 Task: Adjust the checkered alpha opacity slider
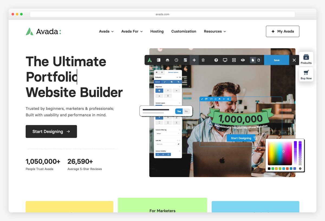coord(300,153)
